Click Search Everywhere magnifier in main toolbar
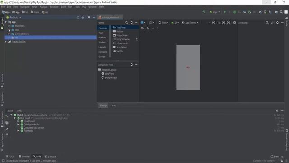289x163 pixels. 281,12
